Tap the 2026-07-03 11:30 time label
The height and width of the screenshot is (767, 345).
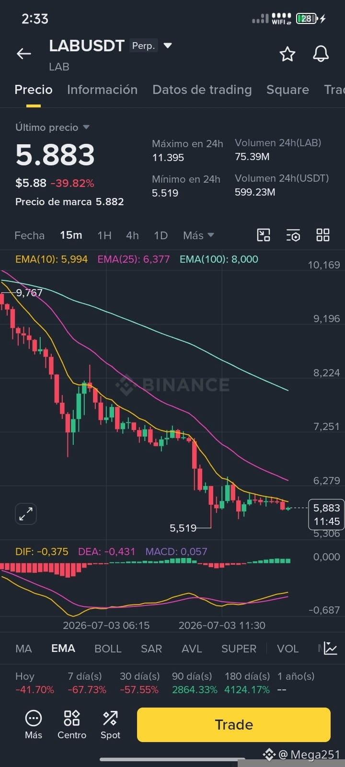[x=222, y=625]
